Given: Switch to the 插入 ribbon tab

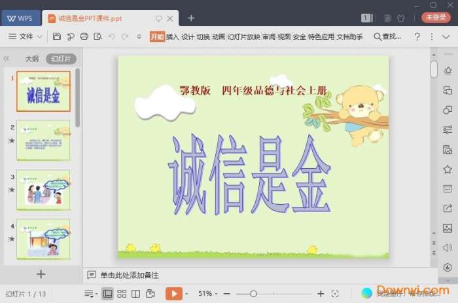Looking at the screenshot, I should coord(172,37).
